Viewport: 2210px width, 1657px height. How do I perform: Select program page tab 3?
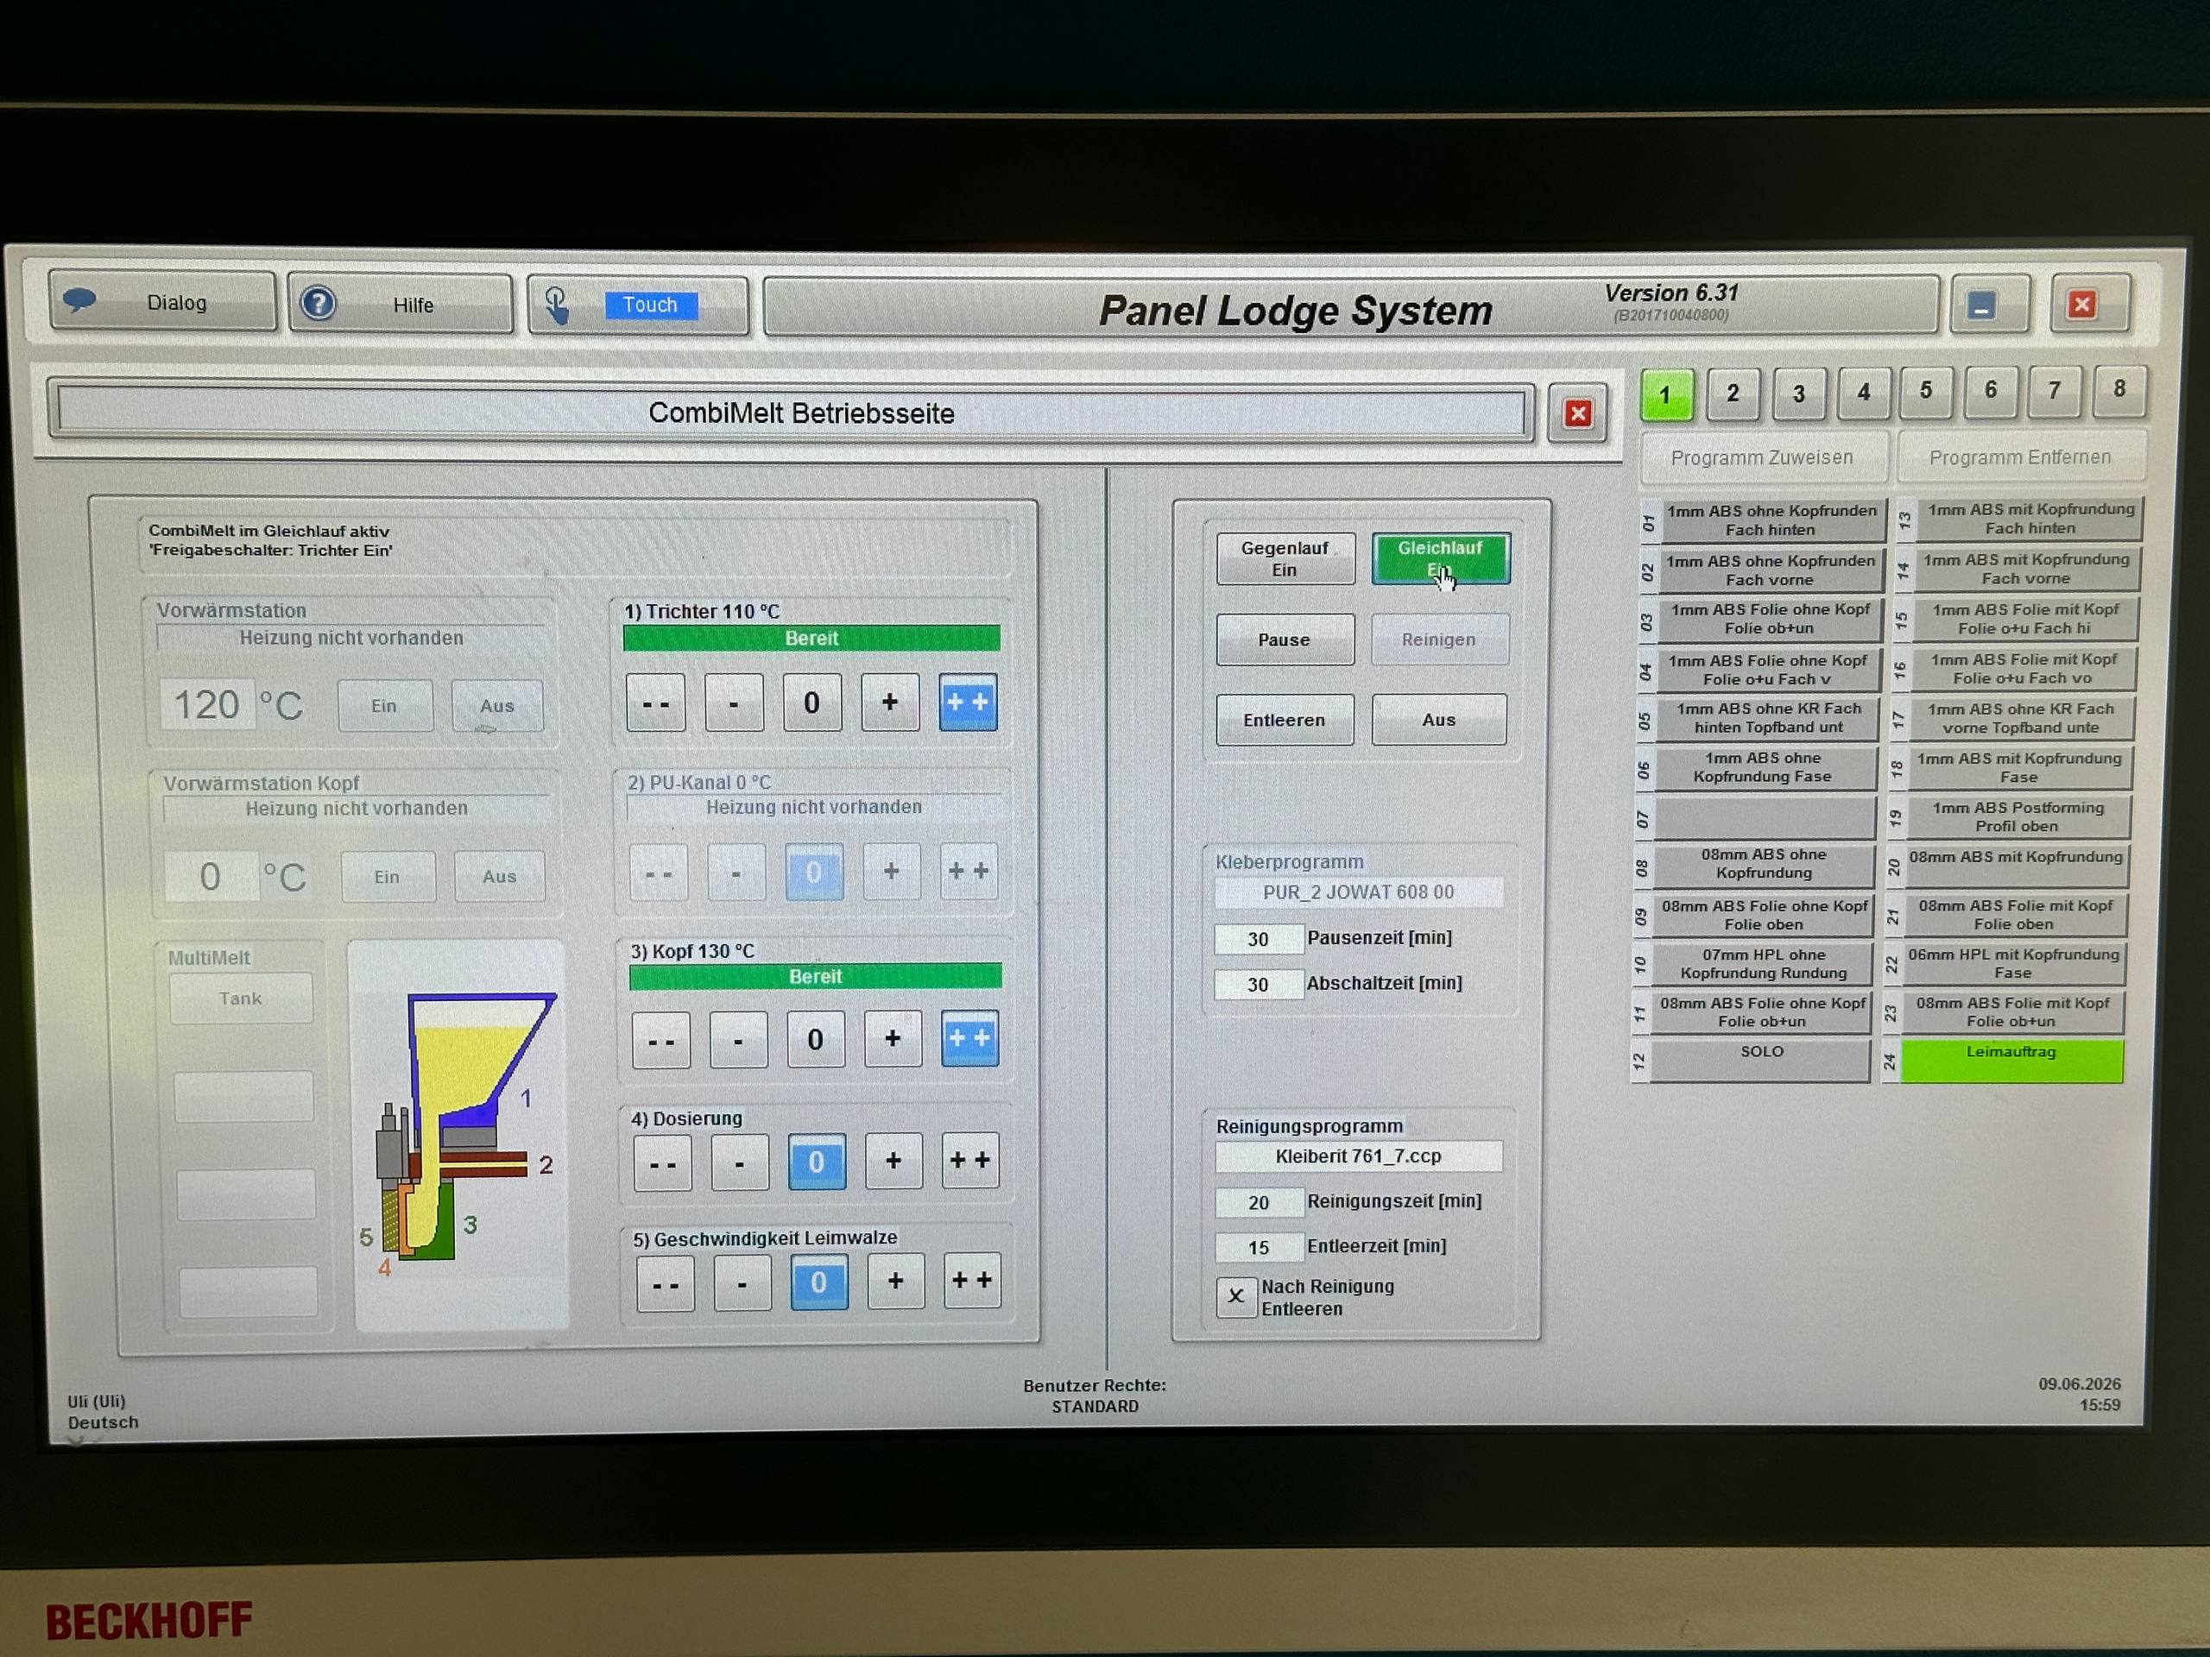pos(1798,394)
